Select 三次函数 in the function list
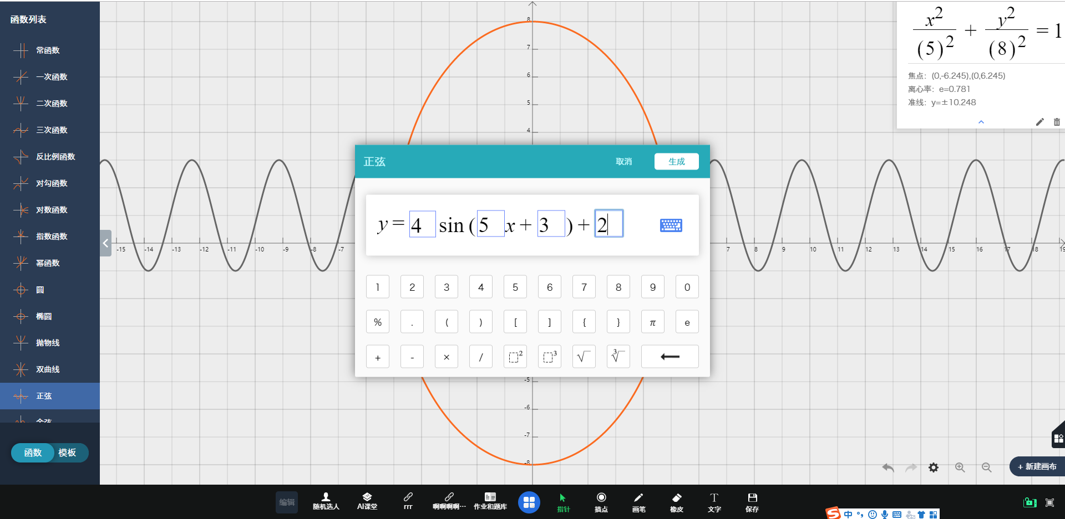Image resolution: width=1065 pixels, height=519 pixels. pyautogui.click(x=50, y=130)
